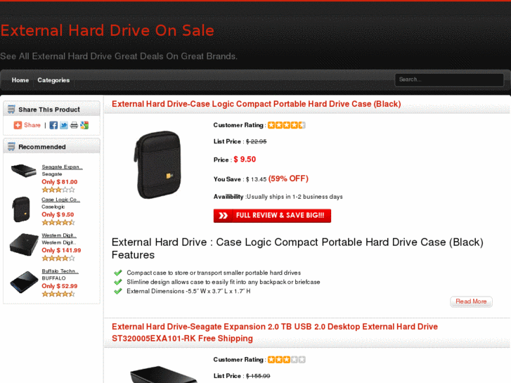Click the External Hard Drive On Sale site title

[107, 31]
